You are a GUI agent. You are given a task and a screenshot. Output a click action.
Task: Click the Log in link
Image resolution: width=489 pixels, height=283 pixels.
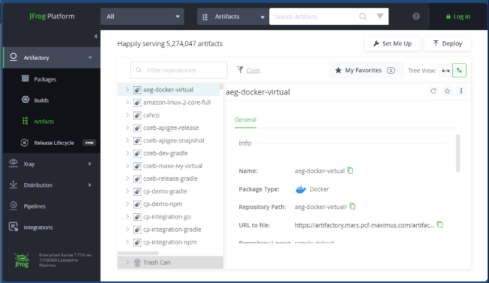coord(458,17)
